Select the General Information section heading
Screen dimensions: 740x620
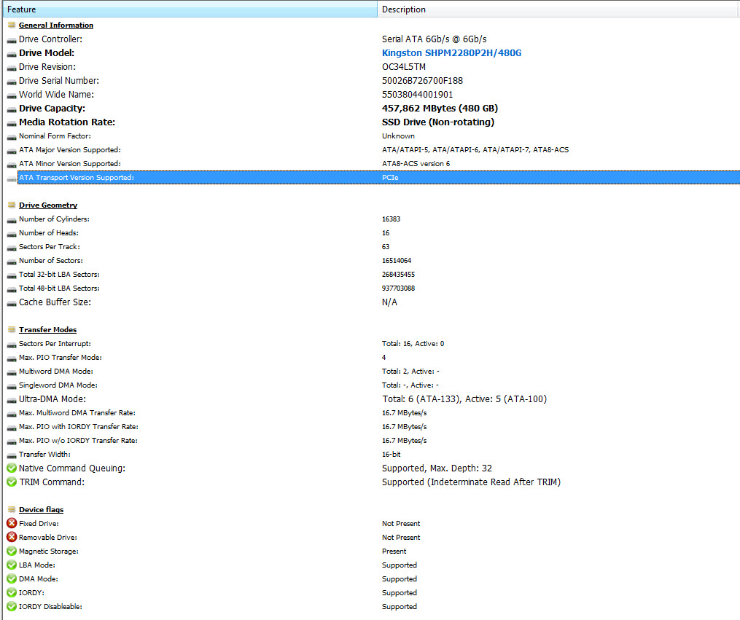click(56, 25)
